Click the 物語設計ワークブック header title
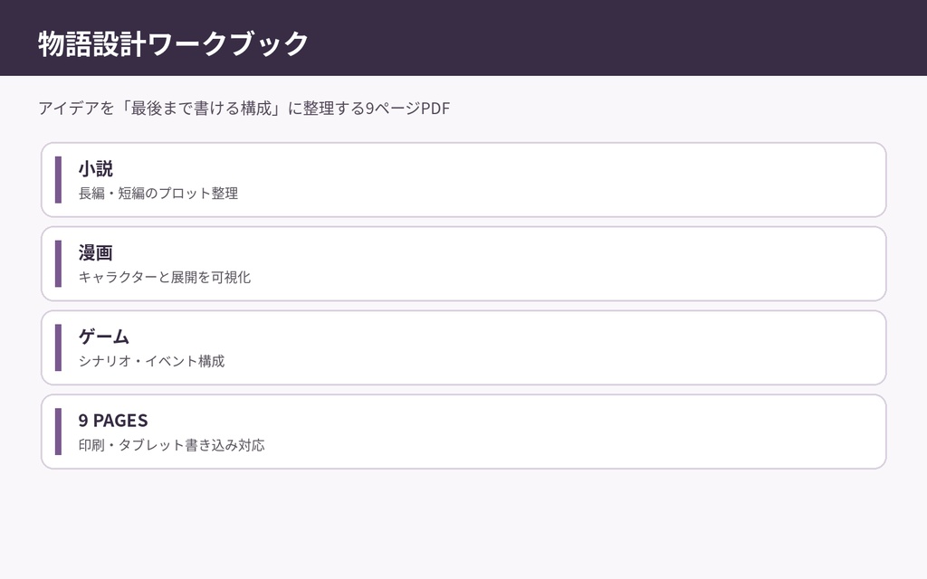This screenshot has width=927, height=579. click(173, 43)
